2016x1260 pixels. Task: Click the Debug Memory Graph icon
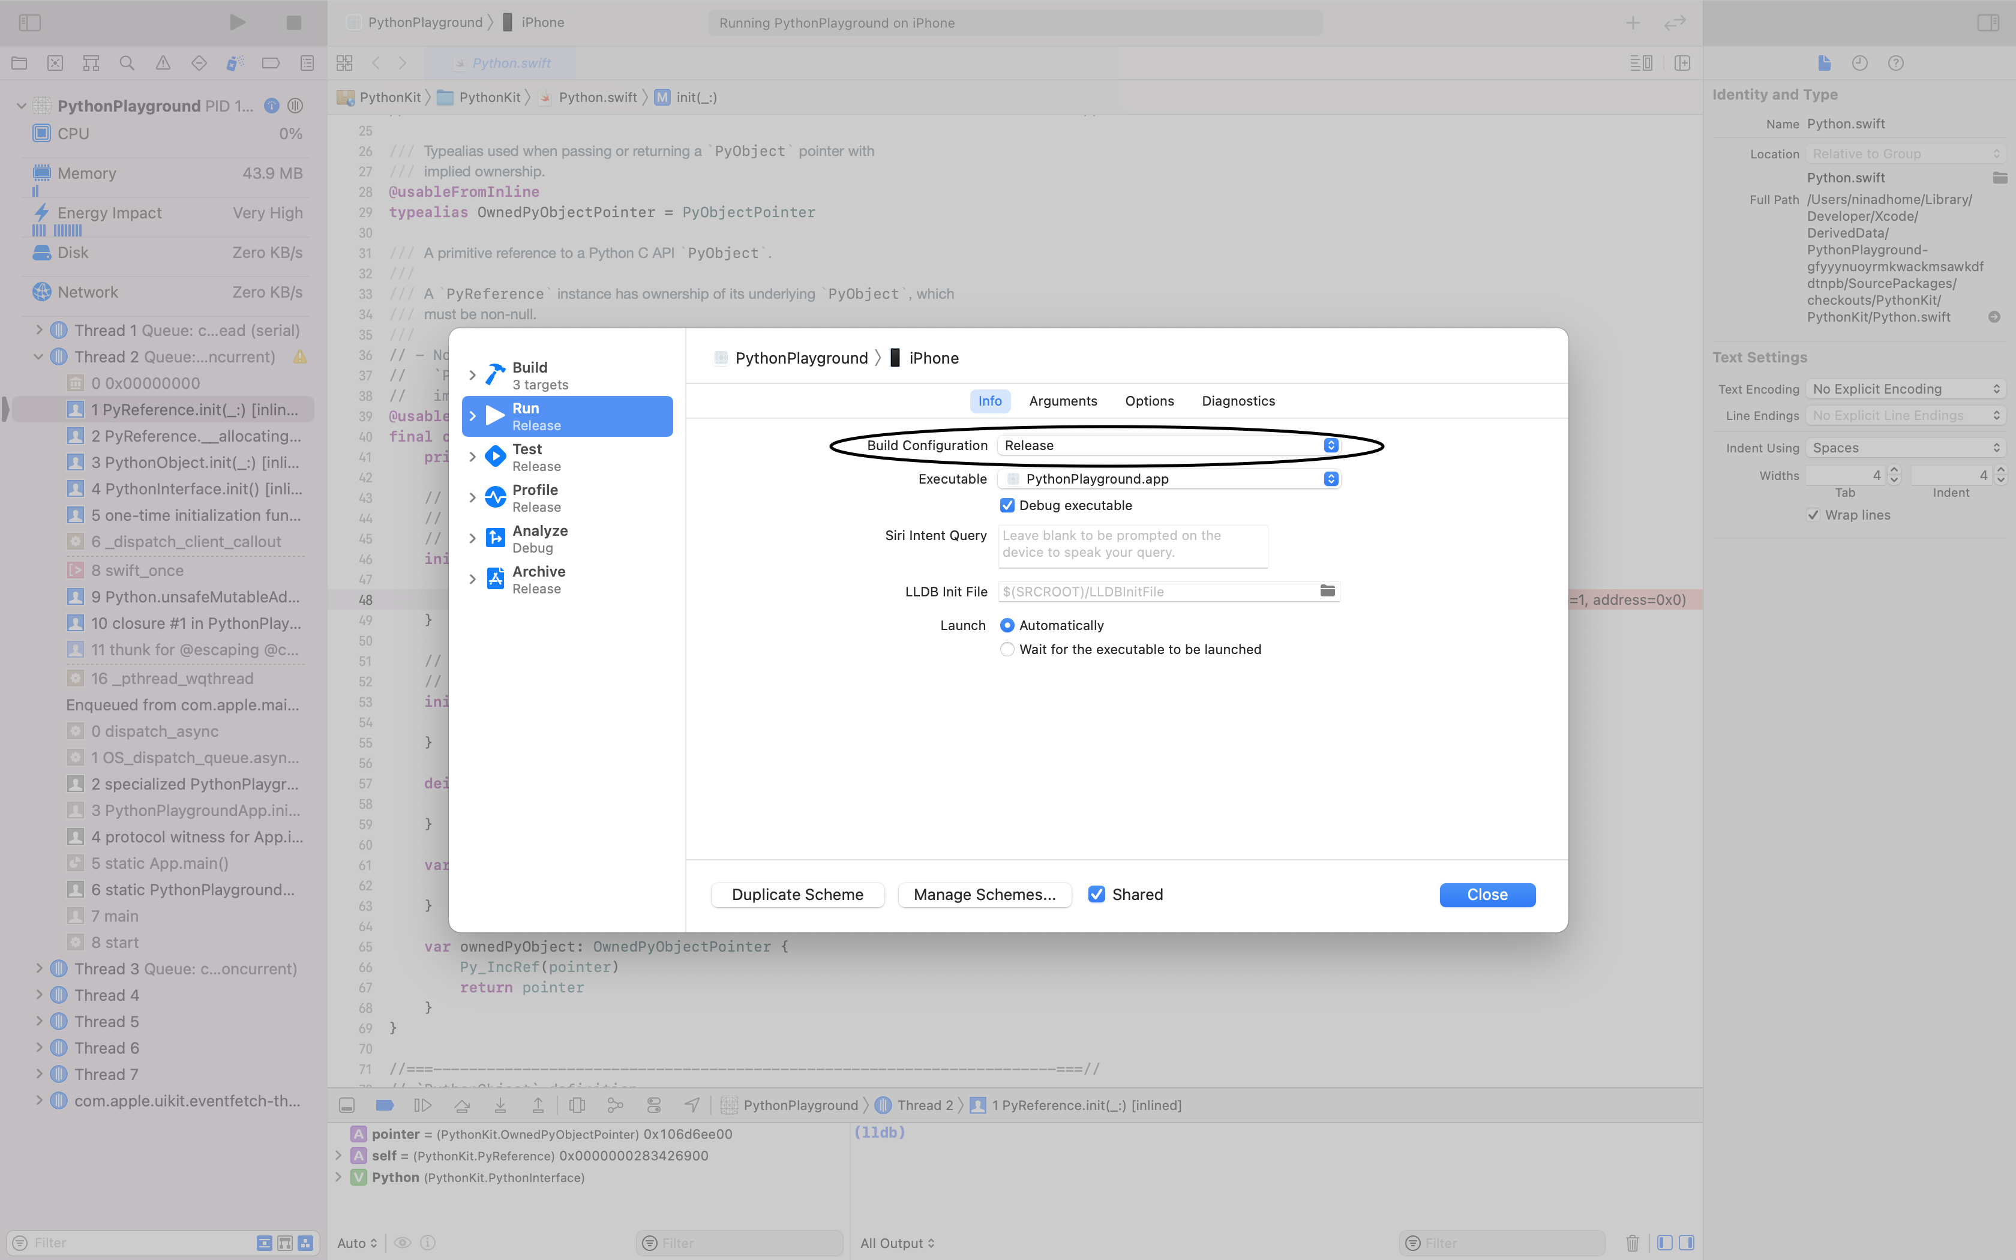pos(616,1105)
